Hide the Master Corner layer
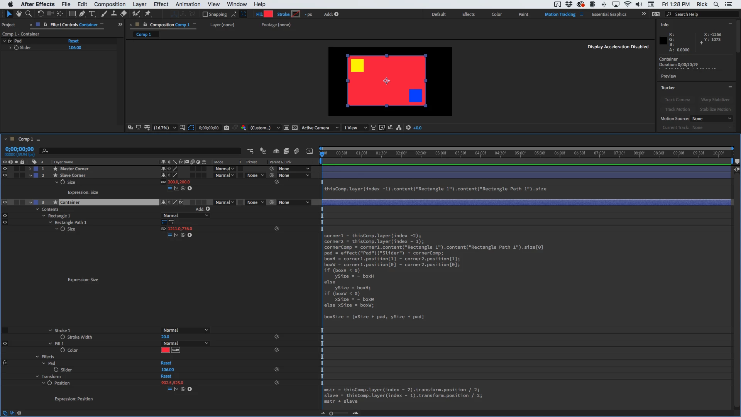 pos(5,169)
